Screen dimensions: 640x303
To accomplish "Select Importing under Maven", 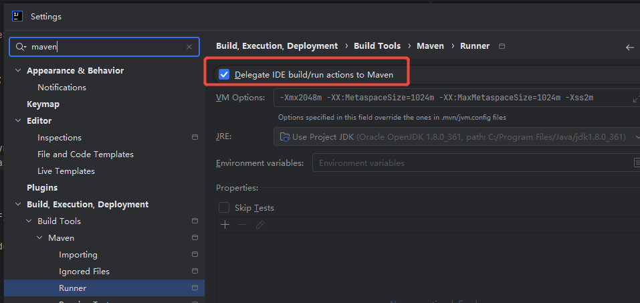I will 78,255.
